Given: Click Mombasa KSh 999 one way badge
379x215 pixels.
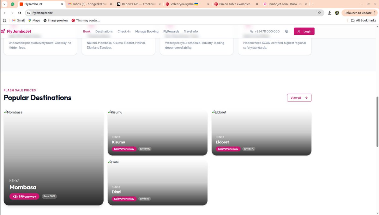Looking at the screenshot, I should coord(24,196).
